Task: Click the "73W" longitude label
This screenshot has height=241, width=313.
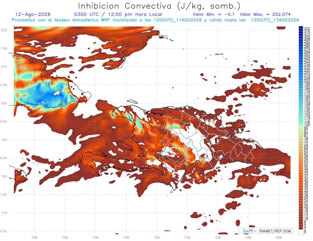Action: tap(126, 237)
